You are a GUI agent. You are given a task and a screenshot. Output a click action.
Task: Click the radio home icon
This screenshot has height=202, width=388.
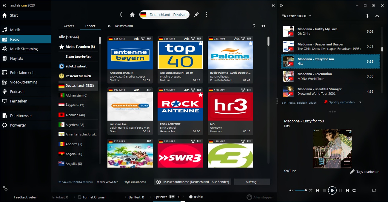pyautogui.click(x=132, y=15)
